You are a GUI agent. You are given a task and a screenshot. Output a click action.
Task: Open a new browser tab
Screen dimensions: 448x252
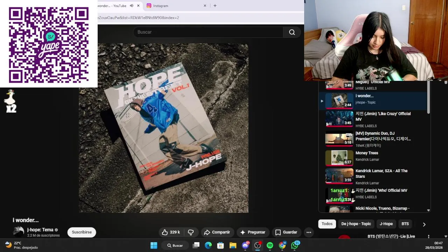pos(215,6)
